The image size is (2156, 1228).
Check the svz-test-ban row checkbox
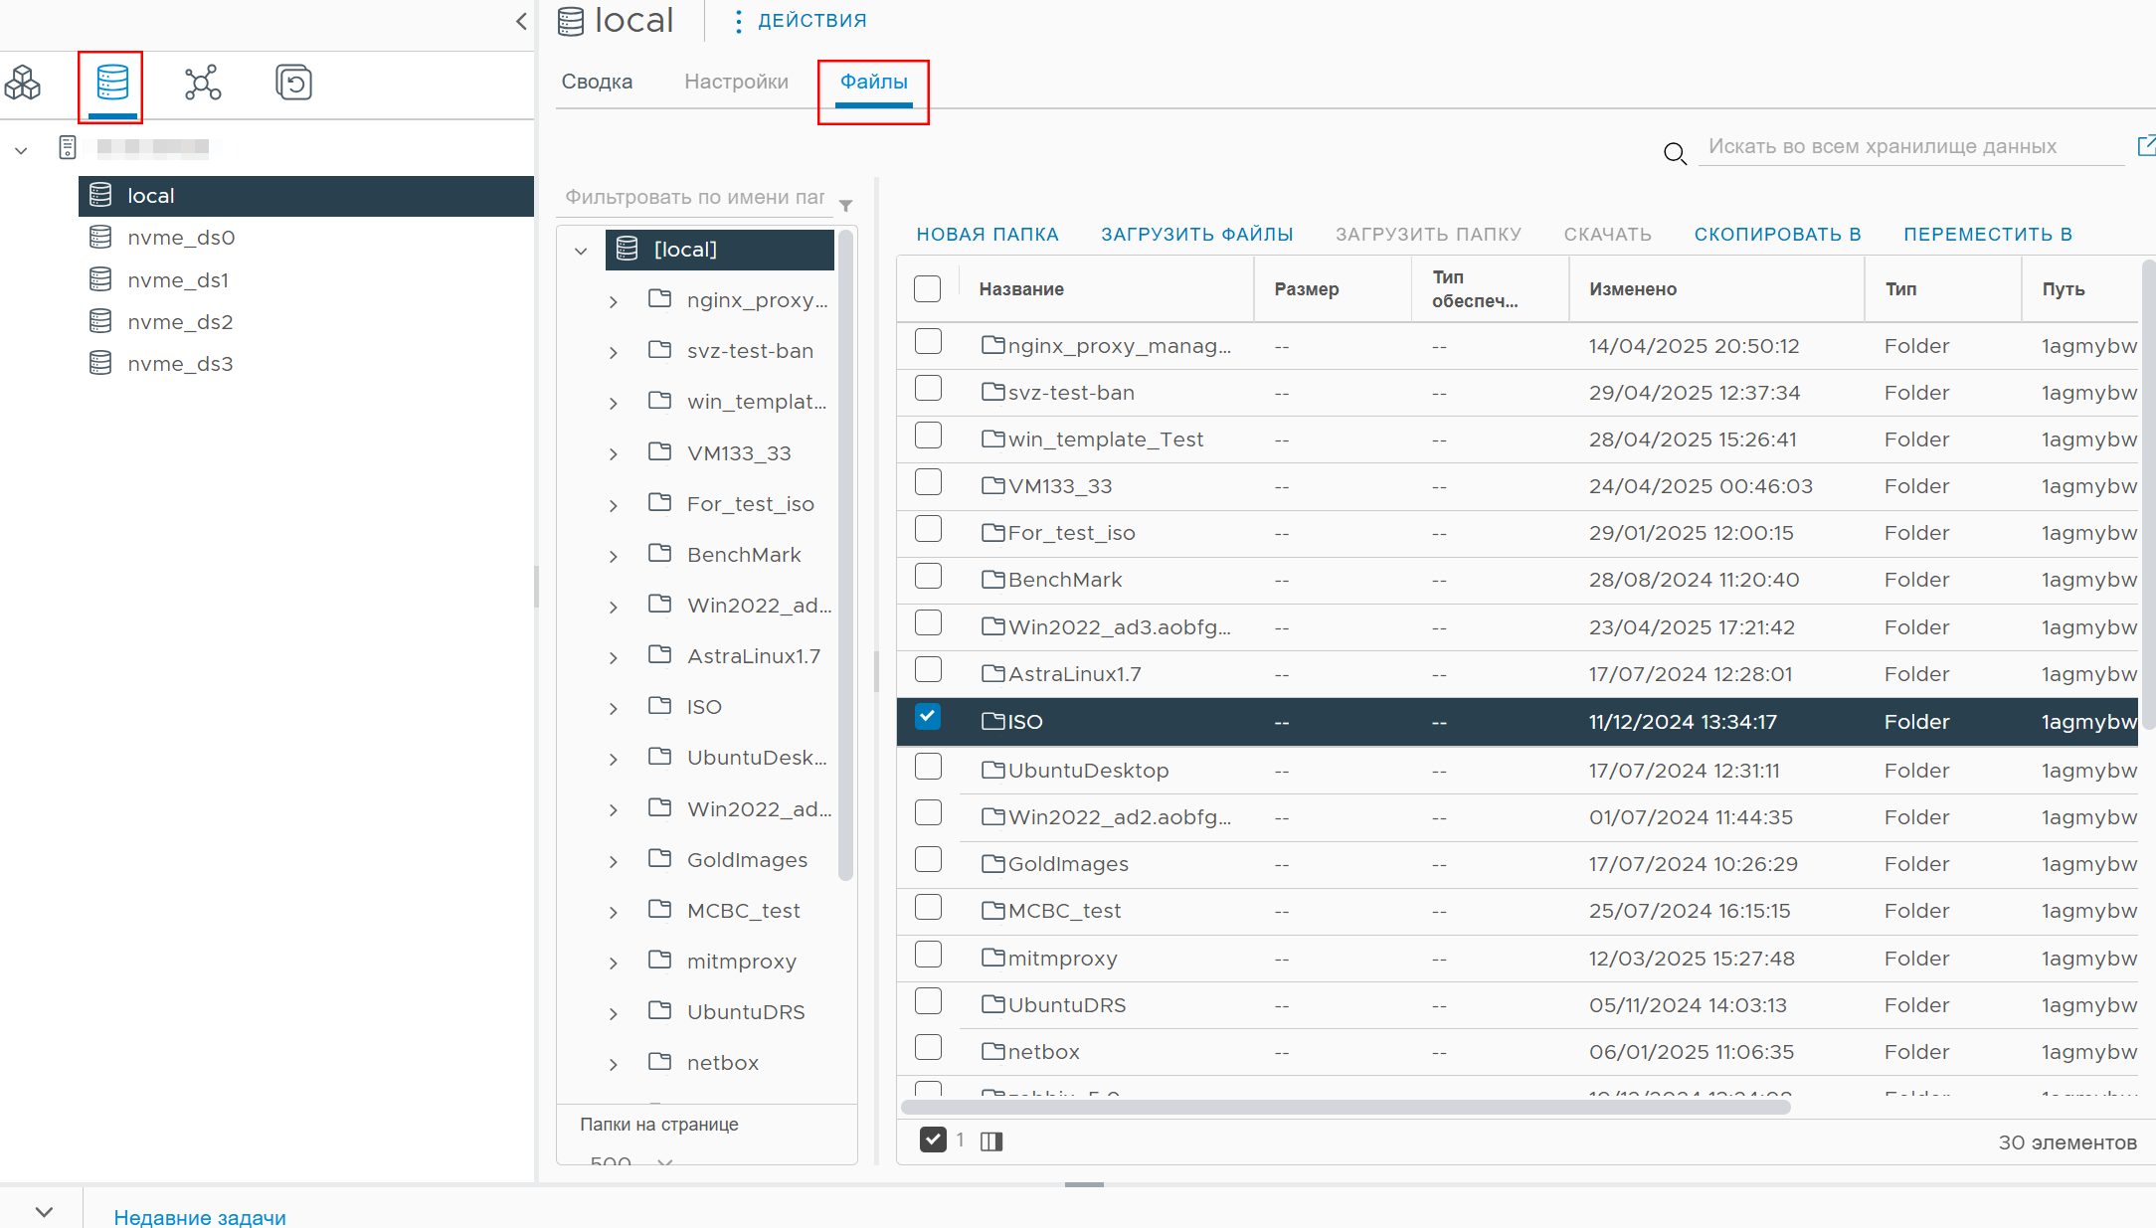pos(928,388)
